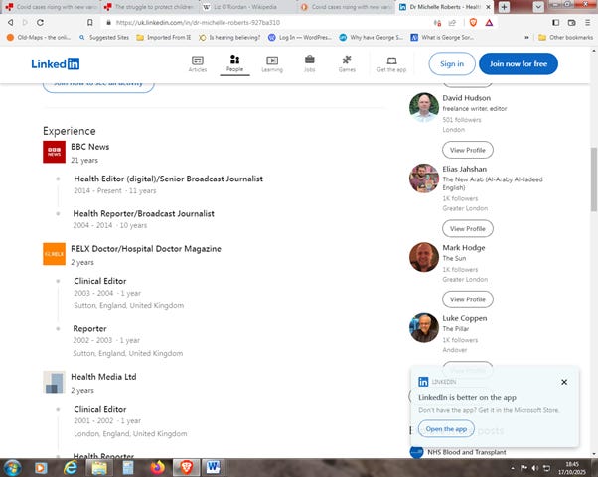Open Learning in LinkedIn navigation
Image resolution: width=598 pixels, height=477 pixels.
click(272, 63)
